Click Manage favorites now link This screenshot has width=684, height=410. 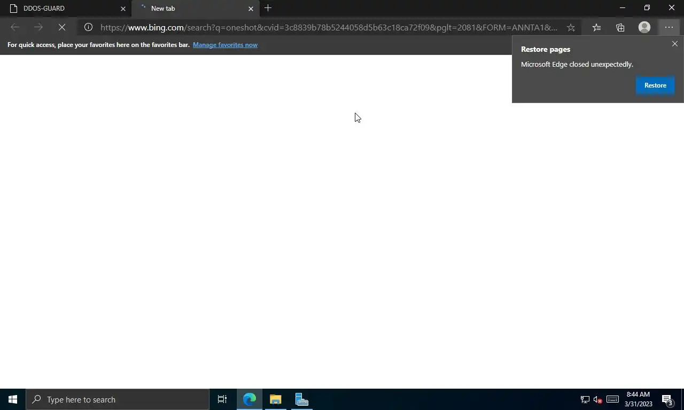click(x=225, y=45)
